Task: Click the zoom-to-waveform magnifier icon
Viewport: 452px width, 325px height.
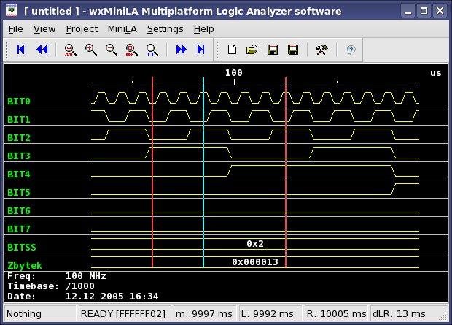Action: pos(70,50)
